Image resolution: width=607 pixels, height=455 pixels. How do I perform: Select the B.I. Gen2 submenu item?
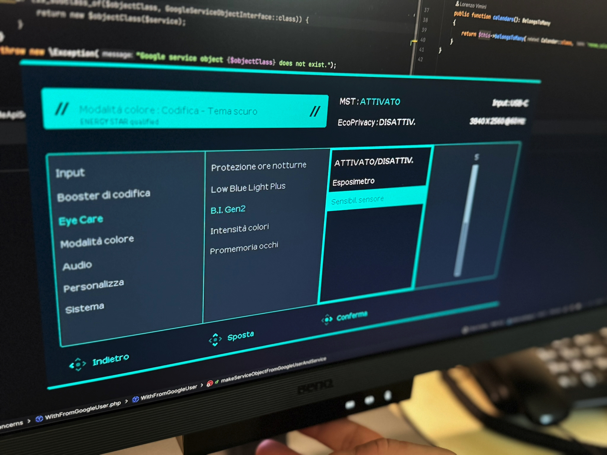click(x=228, y=210)
